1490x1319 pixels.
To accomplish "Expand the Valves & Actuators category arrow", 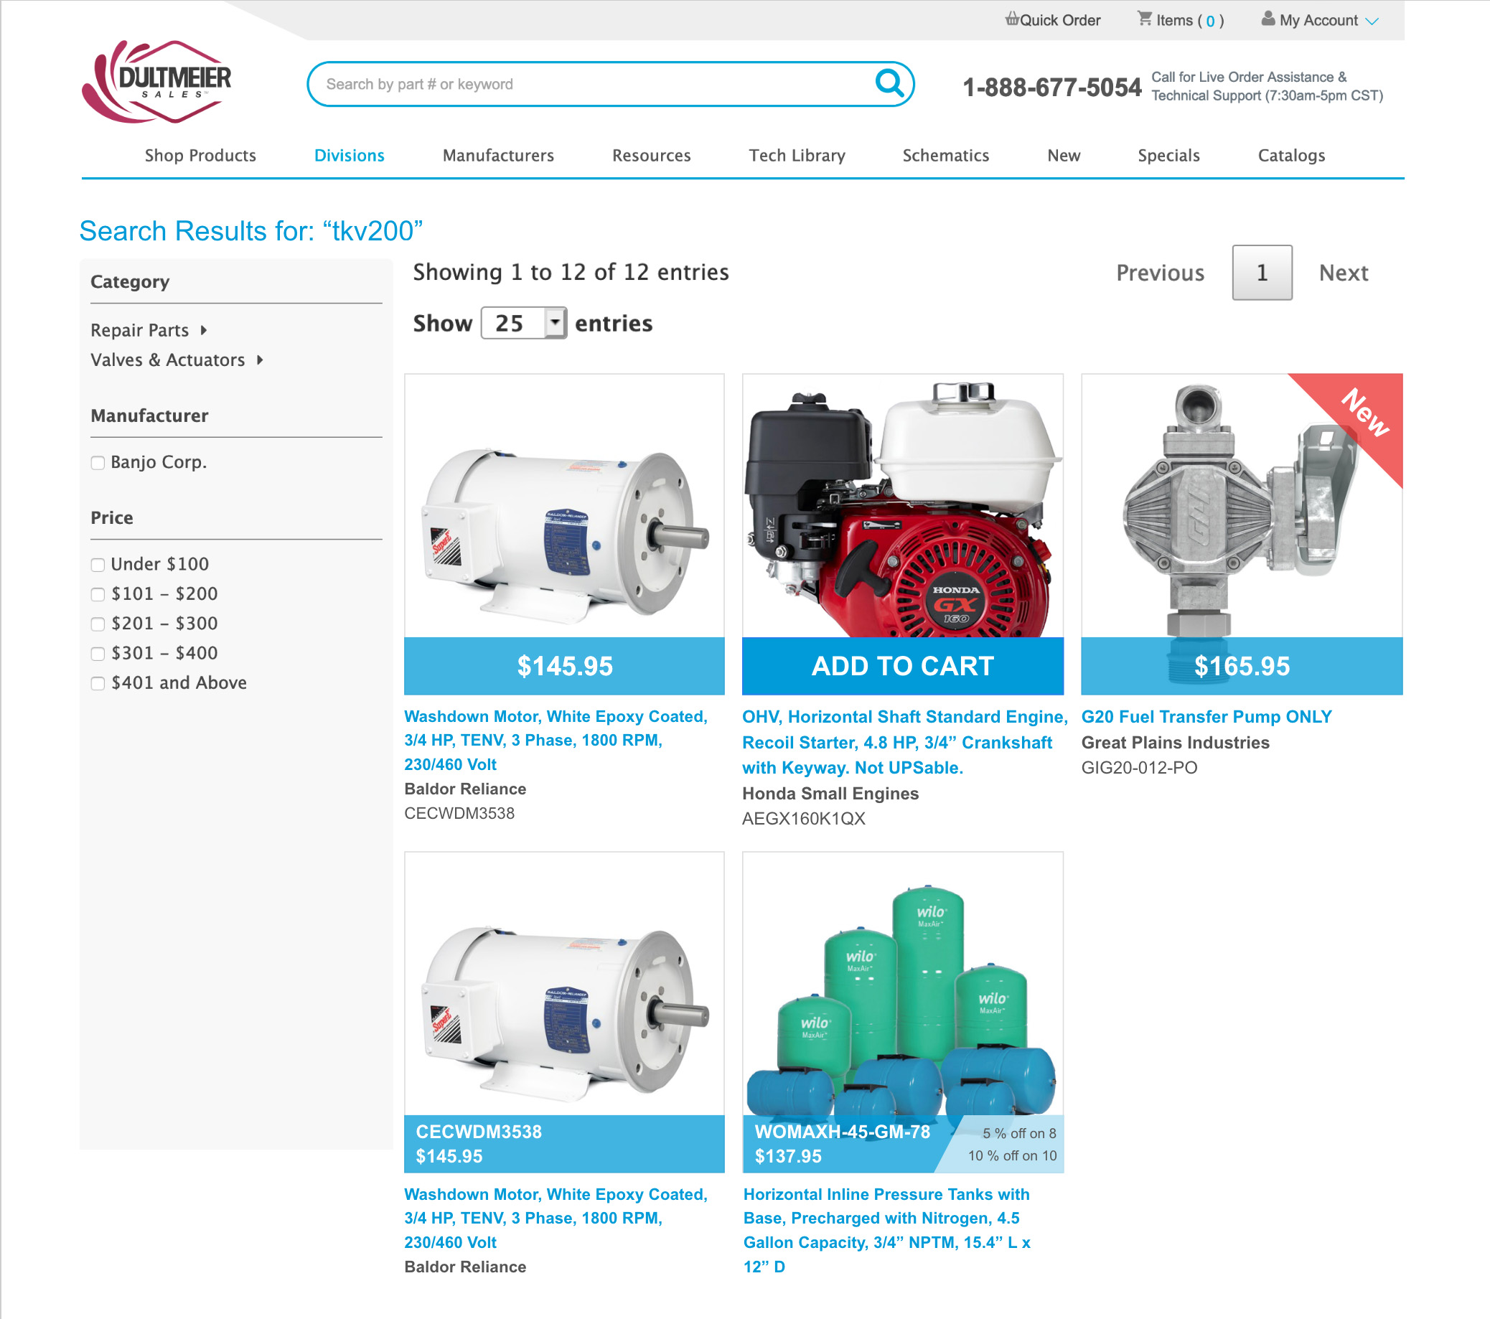I will [260, 360].
